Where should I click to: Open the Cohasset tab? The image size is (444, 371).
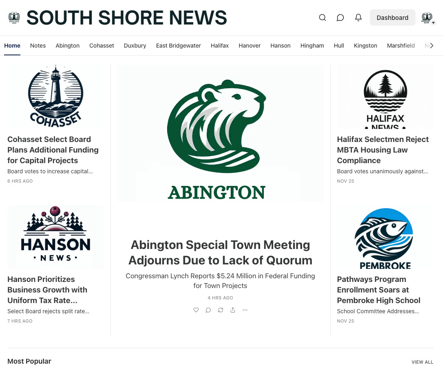(x=102, y=46)
